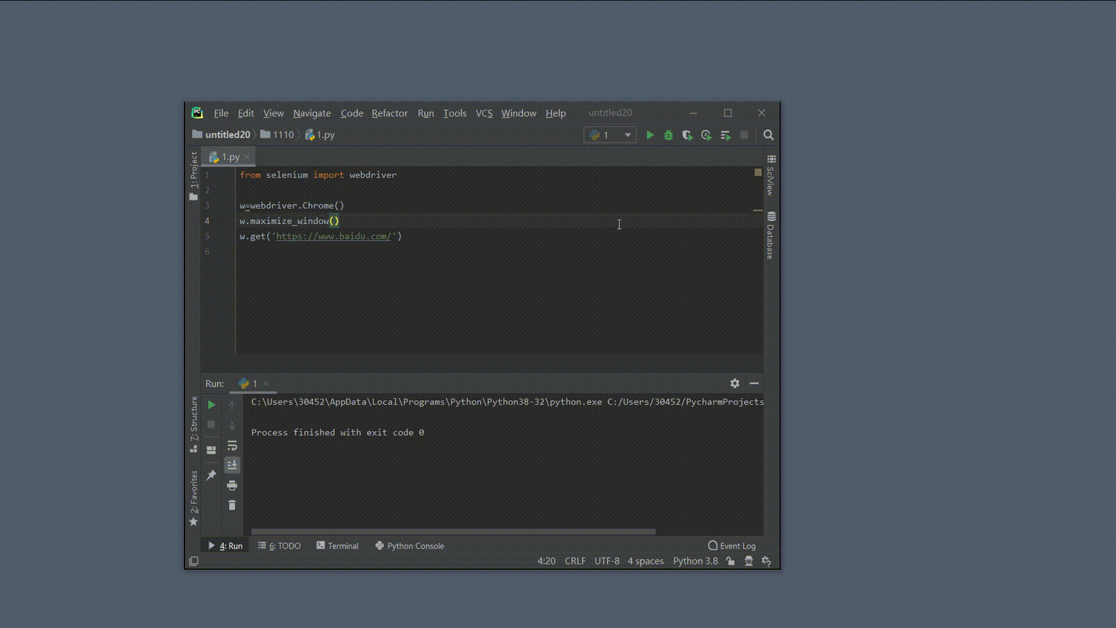Run with Coverage icon in toolbar
The width and height of the screenshot is (1116, 628).
coord(687,135)
